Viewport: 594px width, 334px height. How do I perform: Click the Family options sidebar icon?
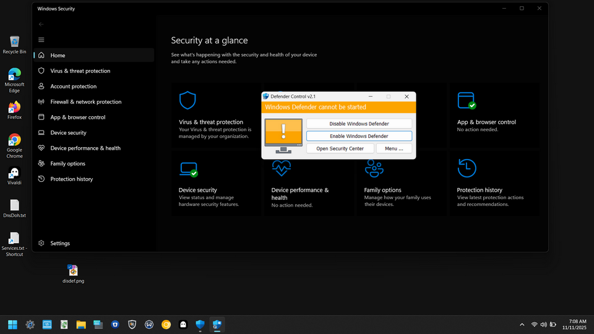coord(41,163)
